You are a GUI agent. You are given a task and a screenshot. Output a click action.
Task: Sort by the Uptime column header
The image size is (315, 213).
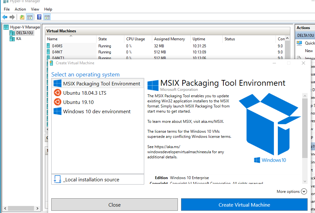point(207,39)
